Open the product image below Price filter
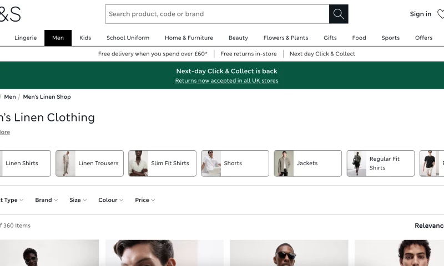 (164, 253)
